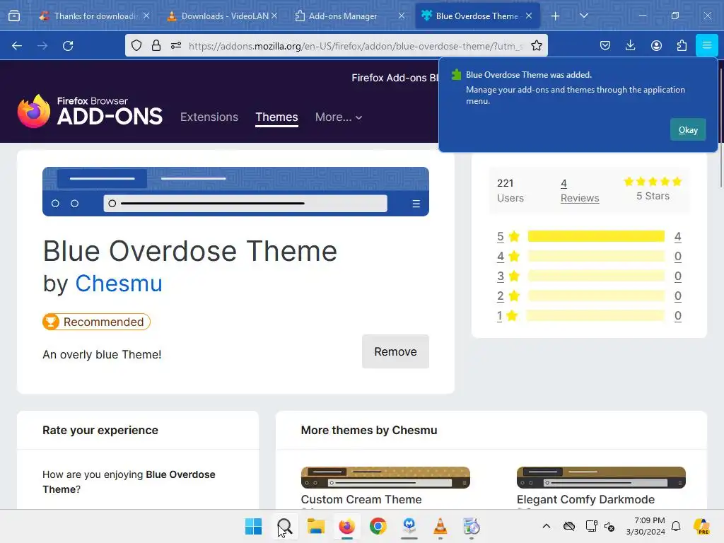Click the page vertical scrollbar

point(720,128)
